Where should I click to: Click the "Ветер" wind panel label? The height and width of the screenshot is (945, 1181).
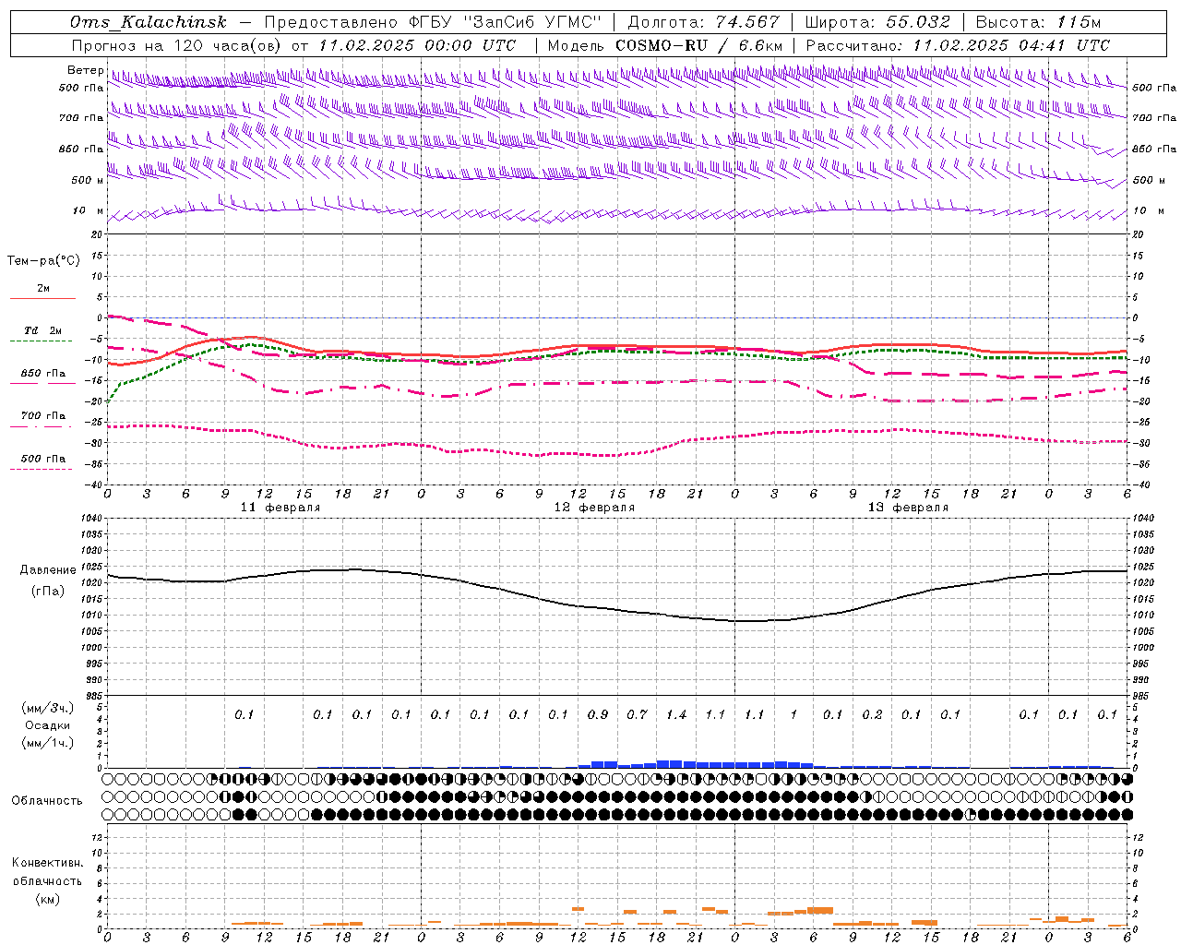point(85,70)
